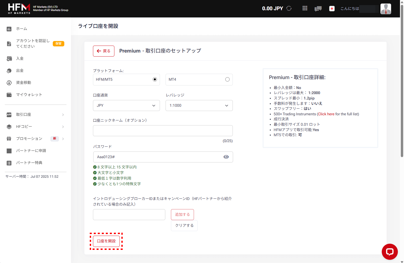The image size is (404, 263).
Task: Click the withdrawal (出金) icon
Action: pyautogui.click(x=9, y=71)
